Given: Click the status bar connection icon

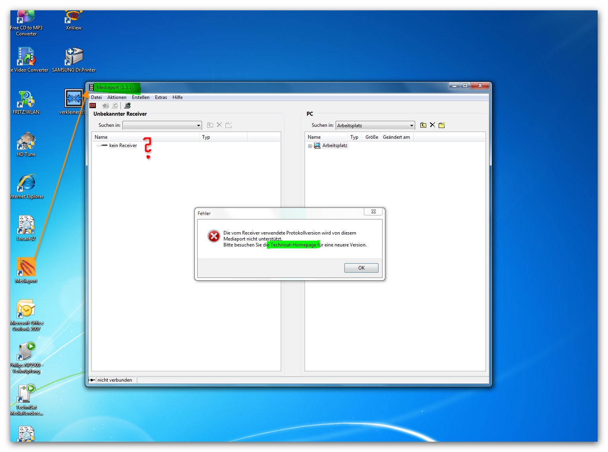Looking at the screenshot, I should pos(92,380).
